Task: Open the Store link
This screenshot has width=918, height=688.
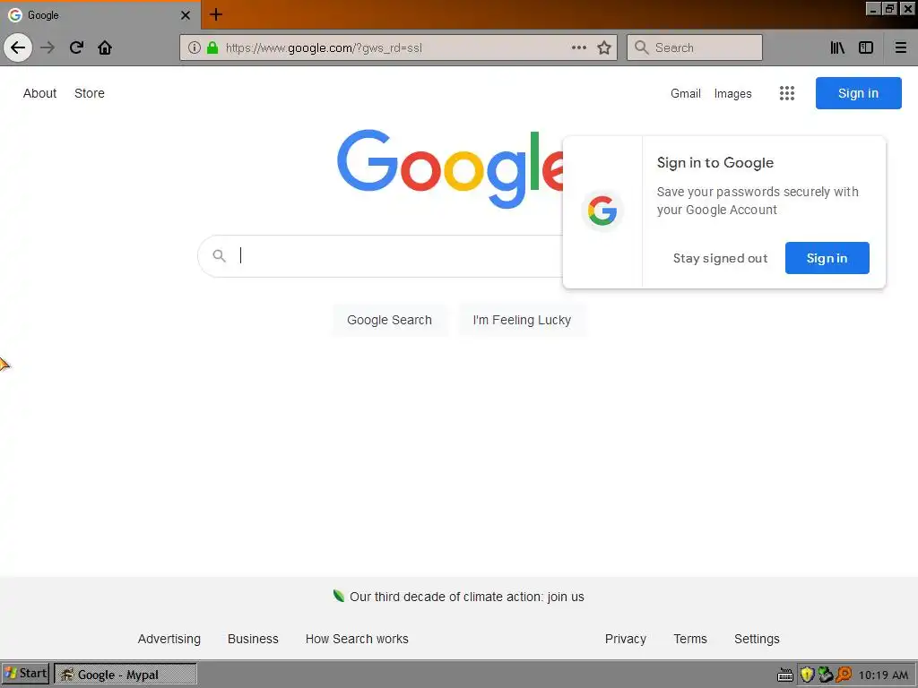Action: pos(90,93)
